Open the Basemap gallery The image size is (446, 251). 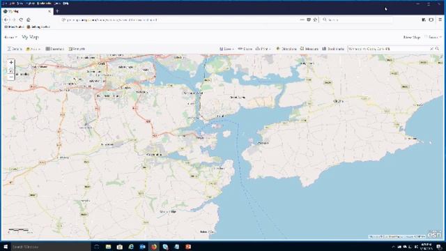point(55,49)
